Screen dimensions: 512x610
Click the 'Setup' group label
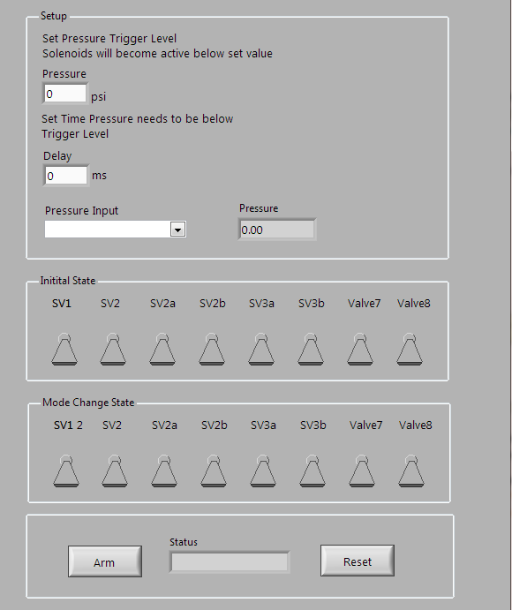click(54, 16)
